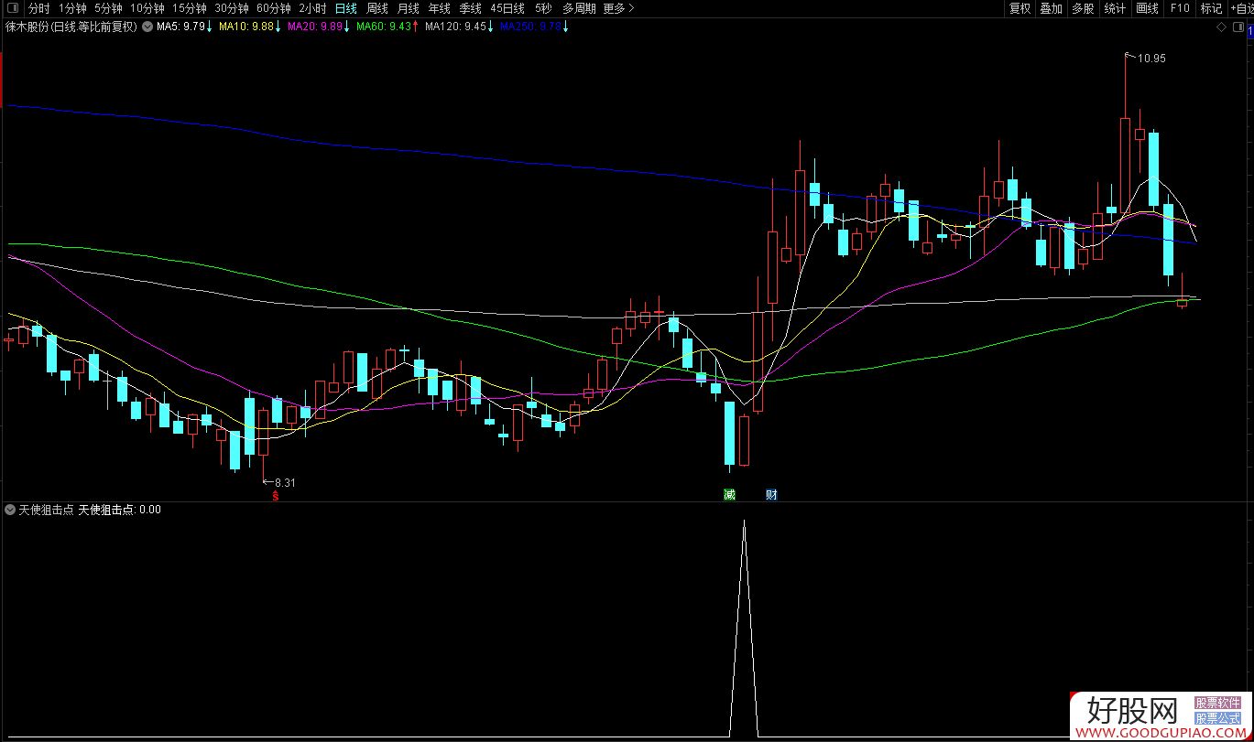
Task: Select the 日线 daily period tab
Action: pyautogui.click(x=345, y=8)
